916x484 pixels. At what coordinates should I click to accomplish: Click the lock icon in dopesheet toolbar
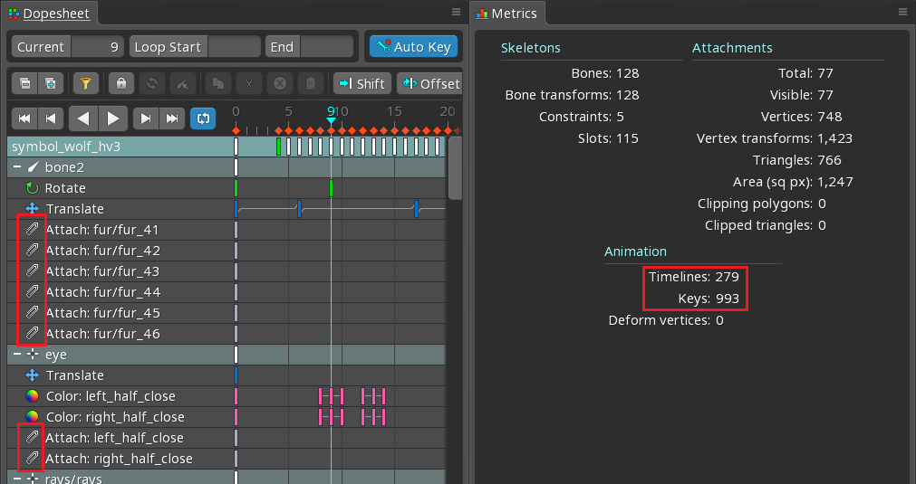click(121, 84)
